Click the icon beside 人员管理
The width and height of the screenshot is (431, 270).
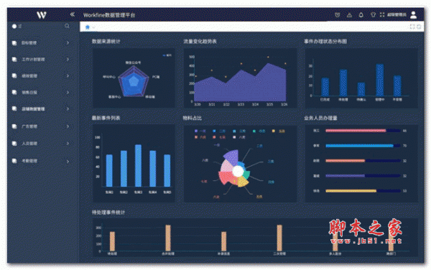(x=14, y=144)
